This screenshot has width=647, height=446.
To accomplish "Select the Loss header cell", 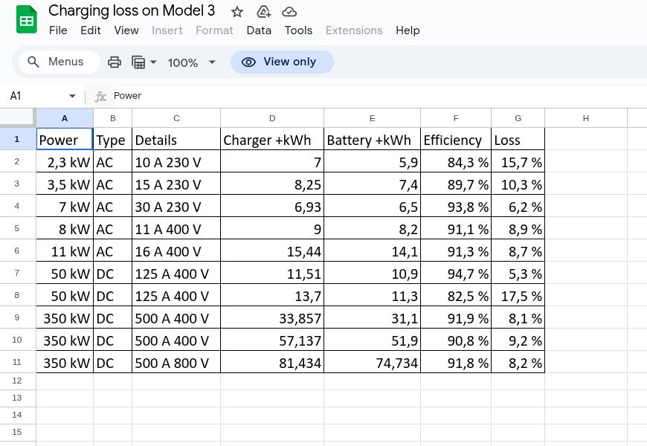I will point(518,139).
